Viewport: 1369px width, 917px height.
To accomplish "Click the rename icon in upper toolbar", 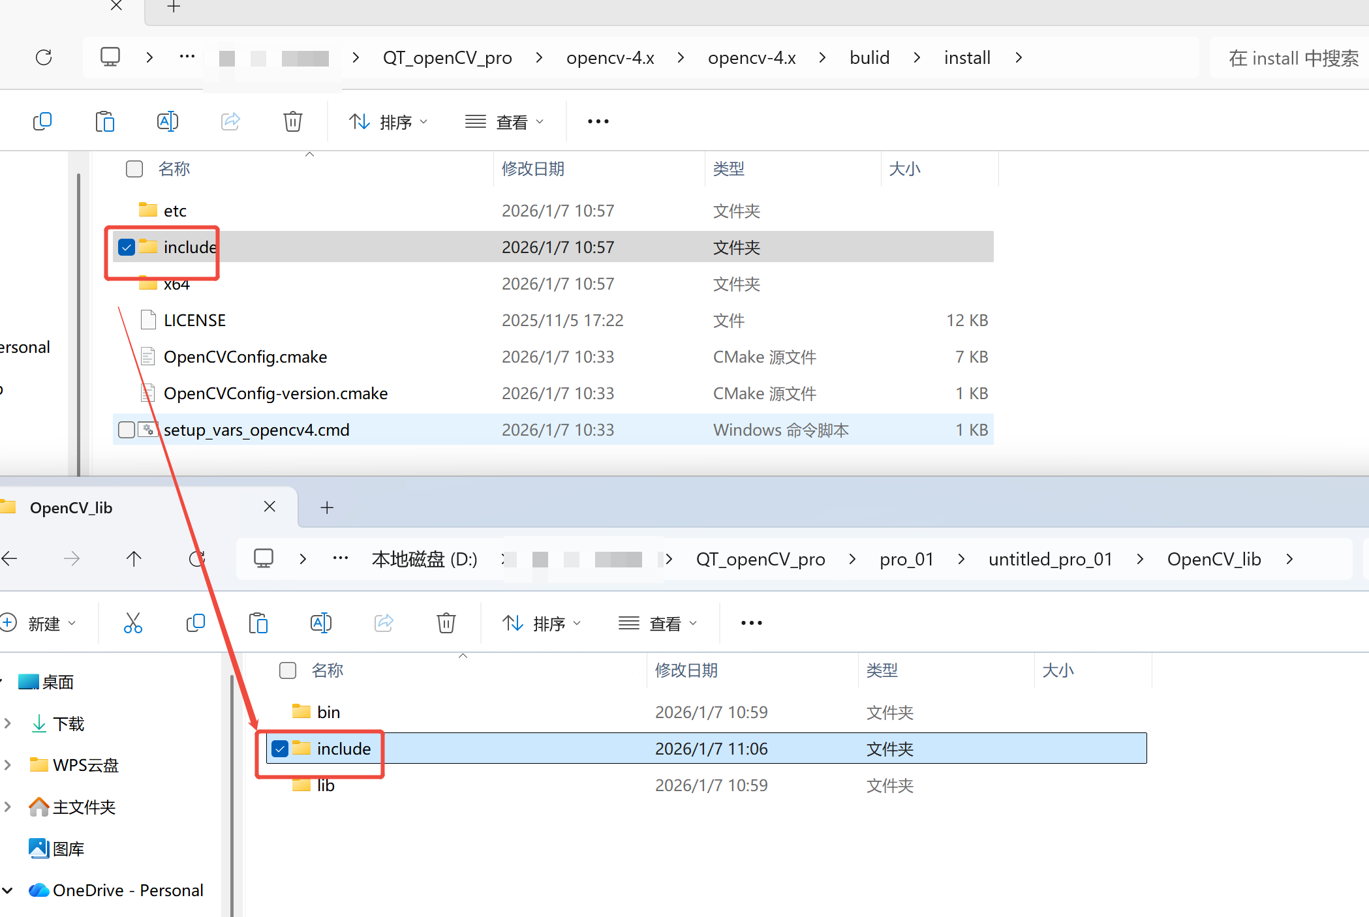I will tap(168, 121).
